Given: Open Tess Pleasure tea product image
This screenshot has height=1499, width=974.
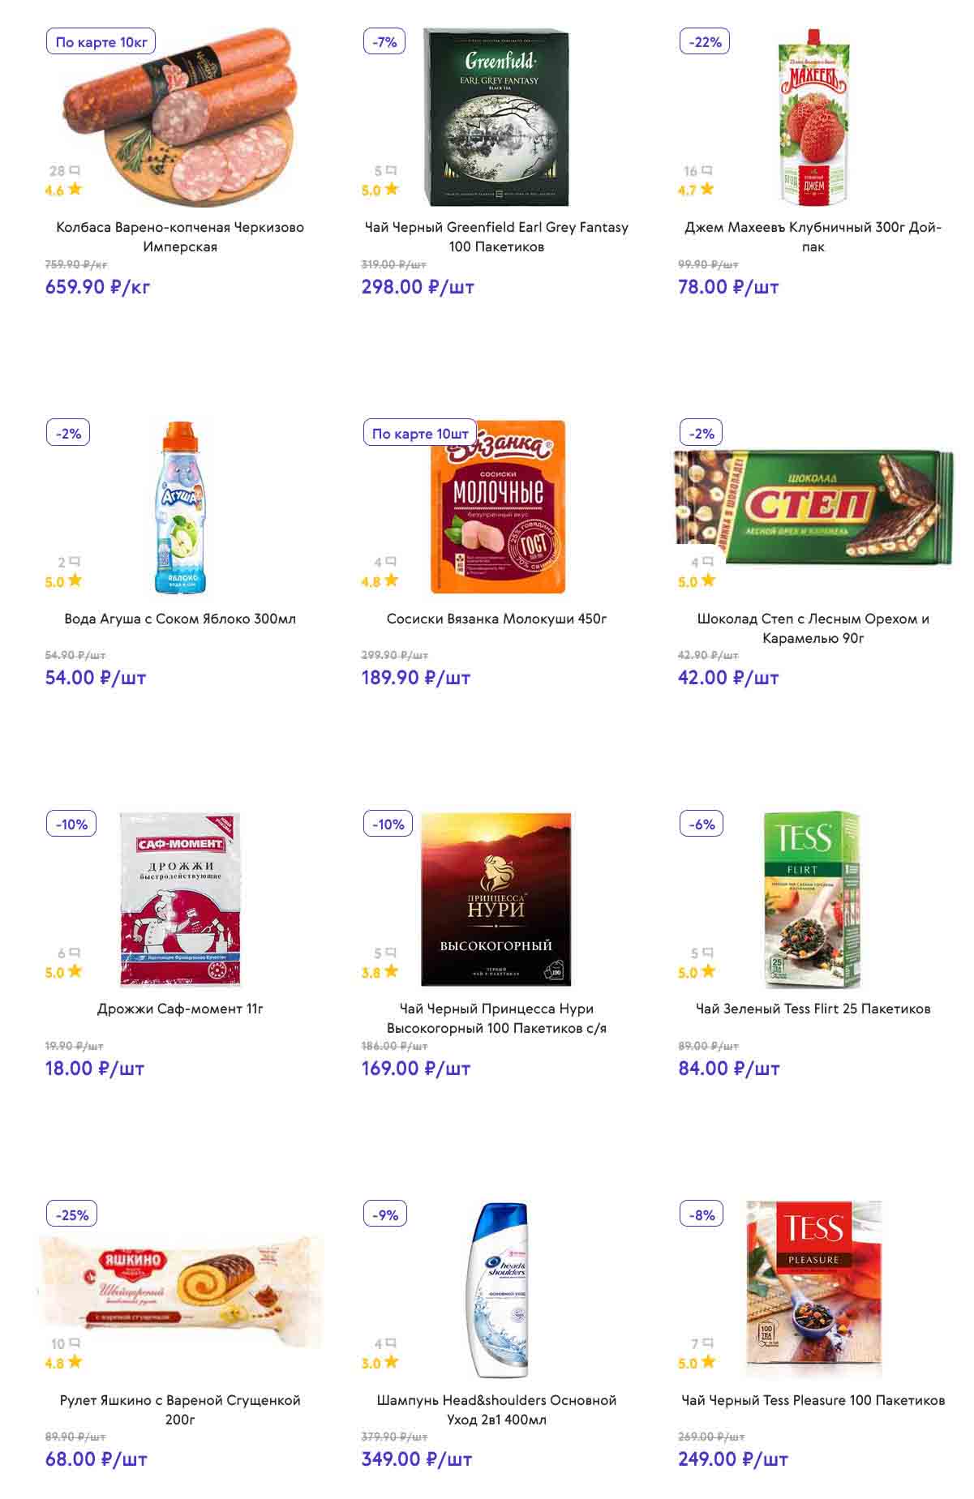Looking at the screenshot, I should click(x=813, y=1289).
